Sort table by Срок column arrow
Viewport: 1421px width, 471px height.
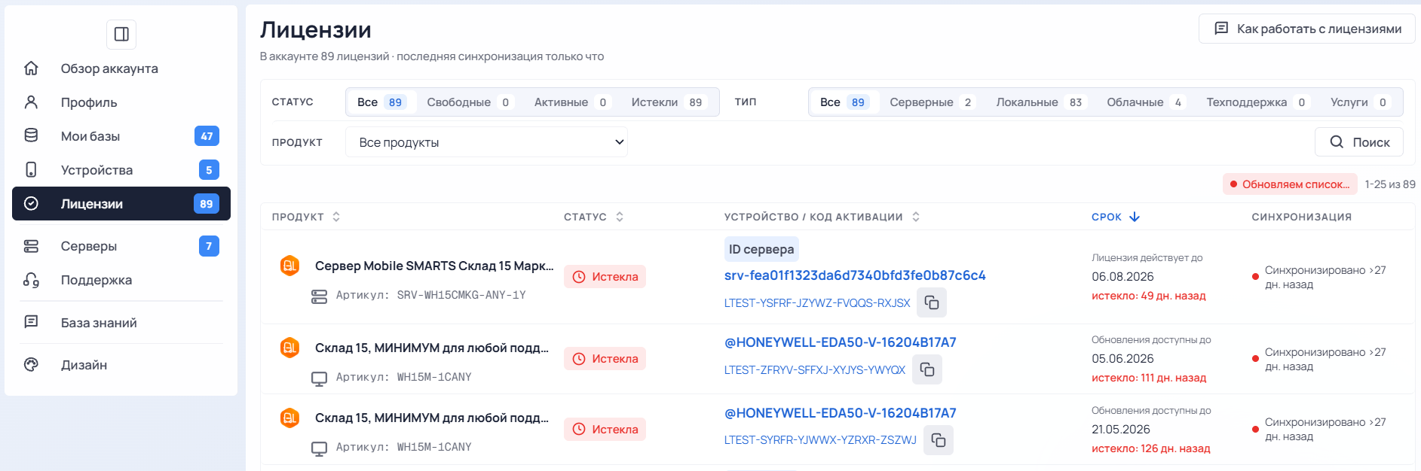(x=1135, y=217)
